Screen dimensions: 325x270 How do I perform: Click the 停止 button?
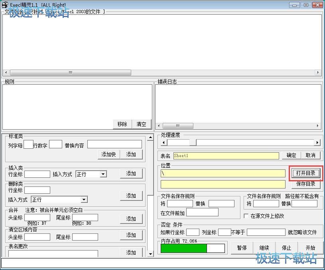[287, 248]
